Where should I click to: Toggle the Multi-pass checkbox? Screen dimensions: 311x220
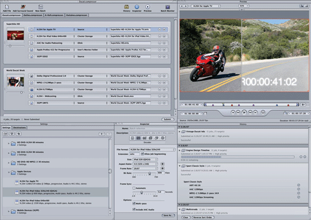coord(134,204)
